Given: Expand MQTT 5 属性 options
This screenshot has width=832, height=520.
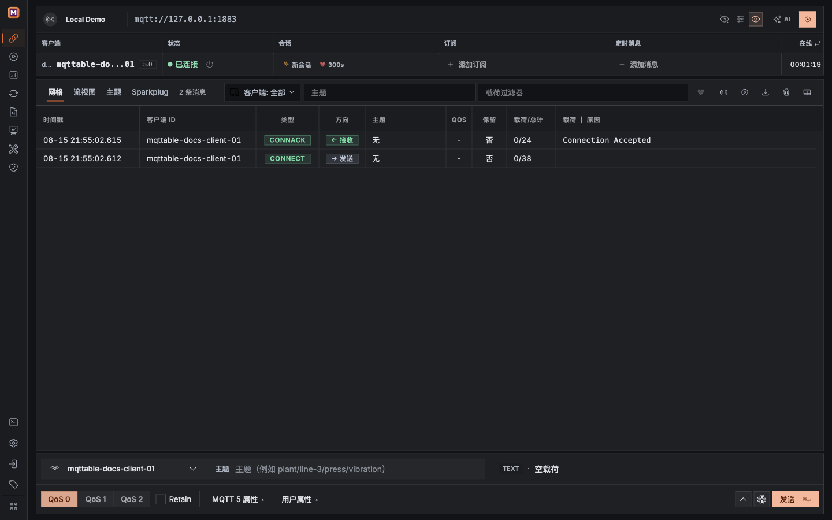Looking at the screenshot, I should tap(238, 499).
